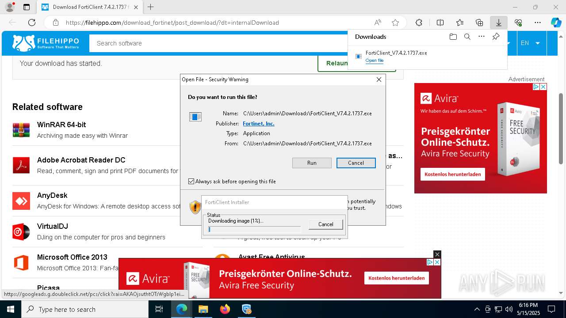Click the browser address bar URL

[x=172, y=23]
